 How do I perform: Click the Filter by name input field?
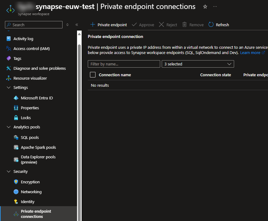tap(124, 64)
